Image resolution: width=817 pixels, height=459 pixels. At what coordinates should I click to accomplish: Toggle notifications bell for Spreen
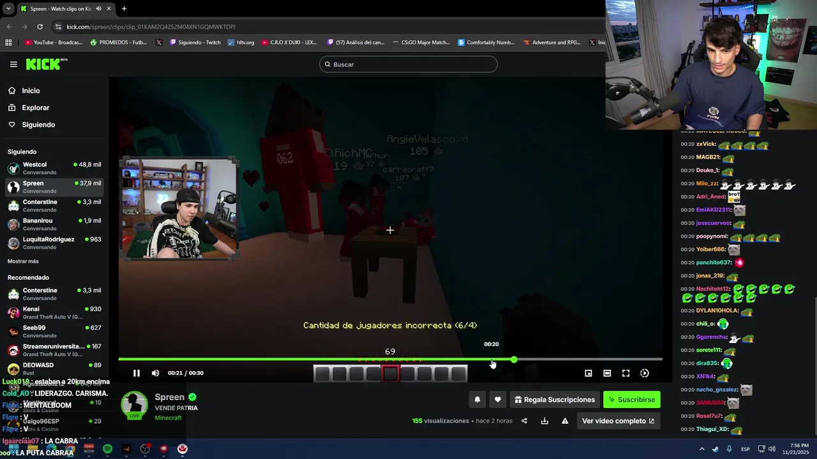click(x=477, y=400)
